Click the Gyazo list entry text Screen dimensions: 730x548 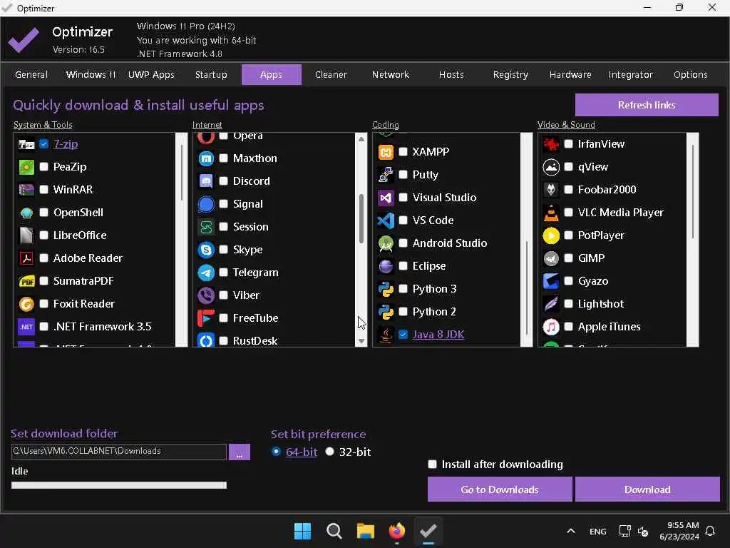[593, 281]
